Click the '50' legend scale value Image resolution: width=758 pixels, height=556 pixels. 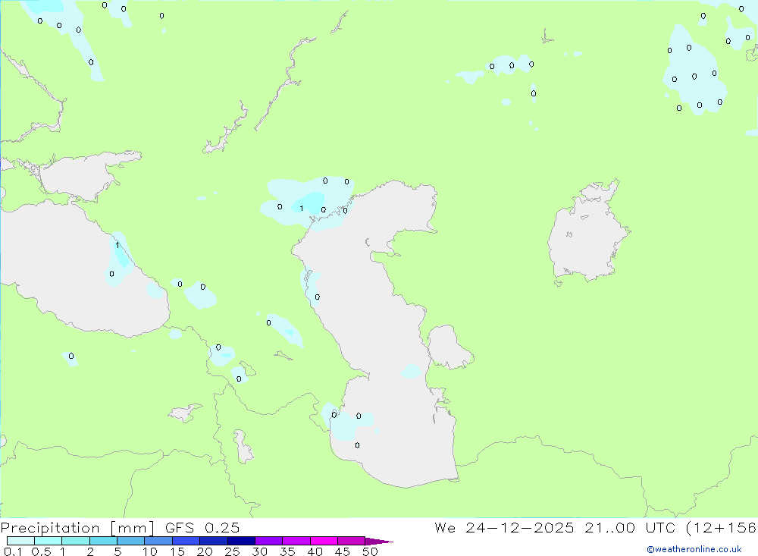[x=370, y=551]
